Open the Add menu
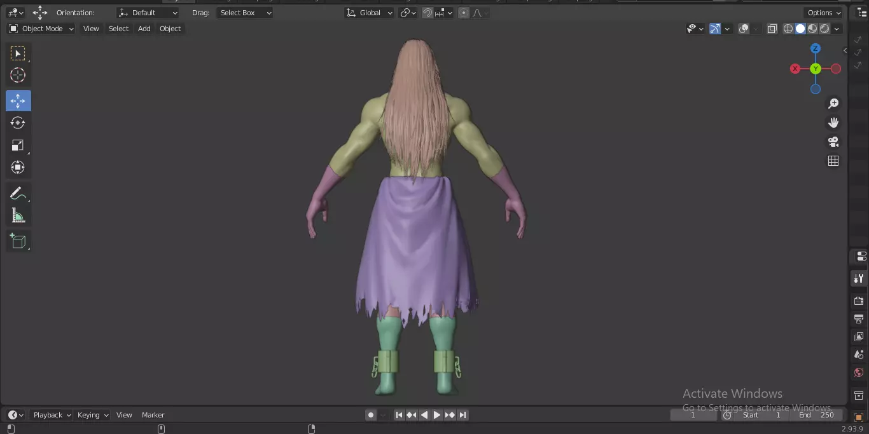 [x=144, y=29]
